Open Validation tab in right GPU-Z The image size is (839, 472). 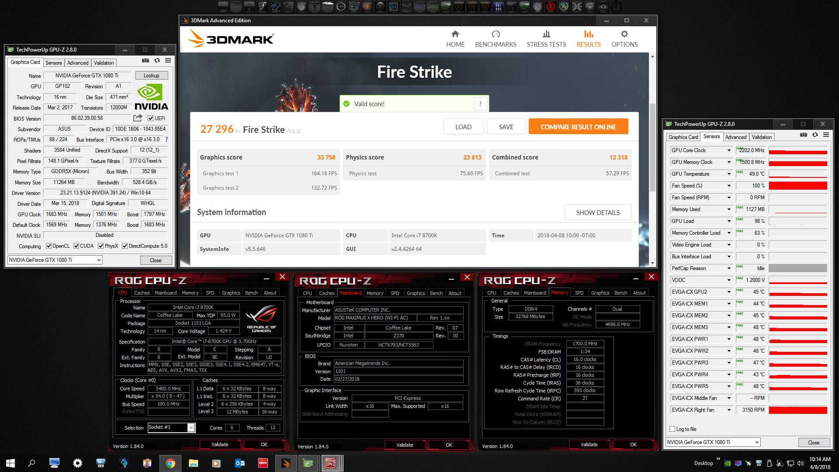click(x=762, y=137)
